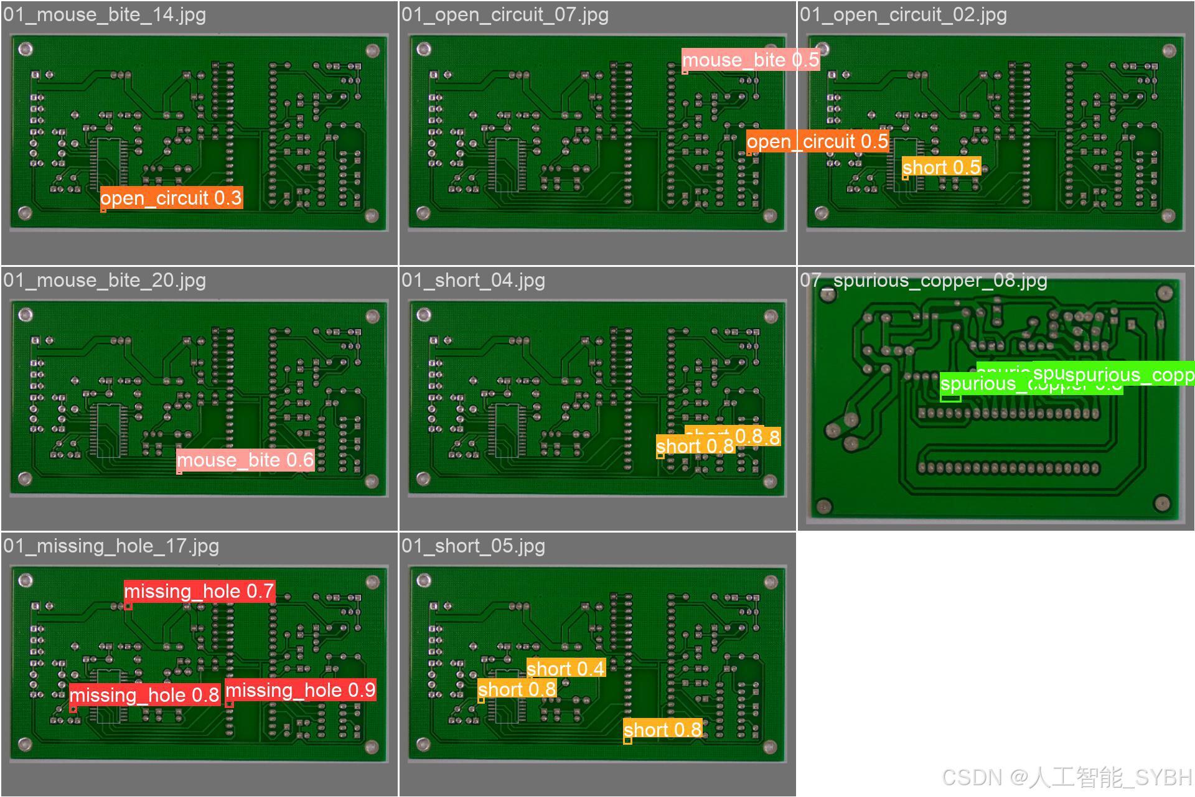
Task: Click the missing_hole 0.7 label
Action: [x=199, y=591]
